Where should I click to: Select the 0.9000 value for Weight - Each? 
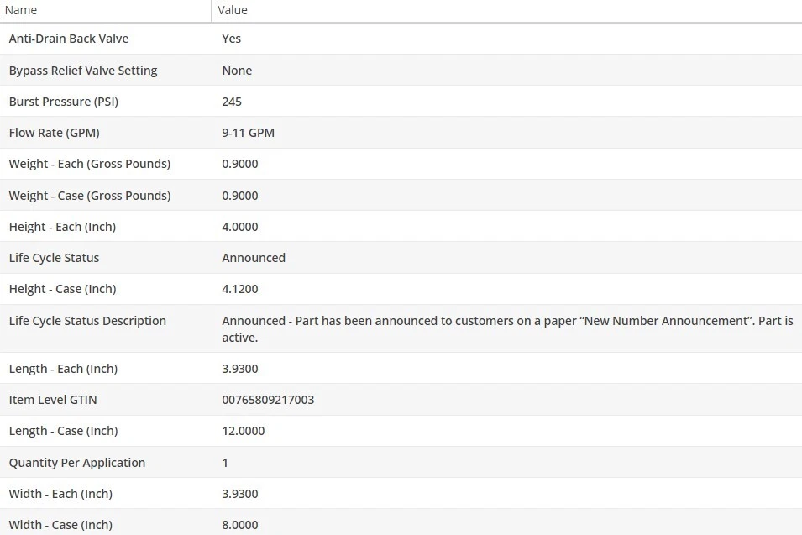pyautogui.click(x=240, y=164)
